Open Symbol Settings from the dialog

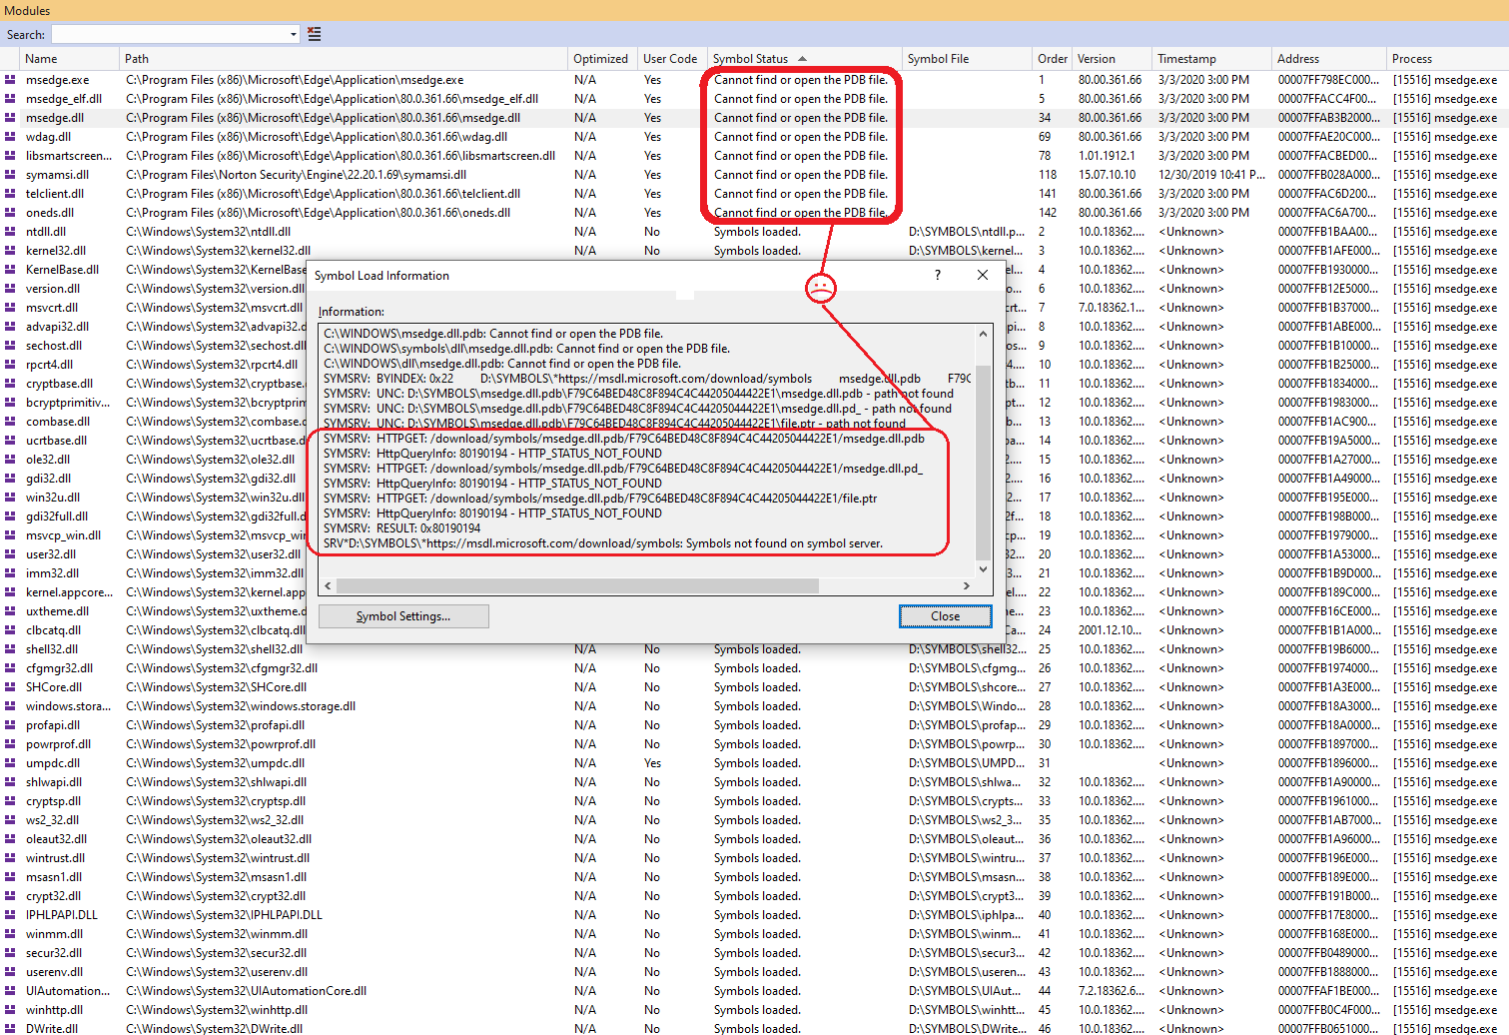pos(403,616)
